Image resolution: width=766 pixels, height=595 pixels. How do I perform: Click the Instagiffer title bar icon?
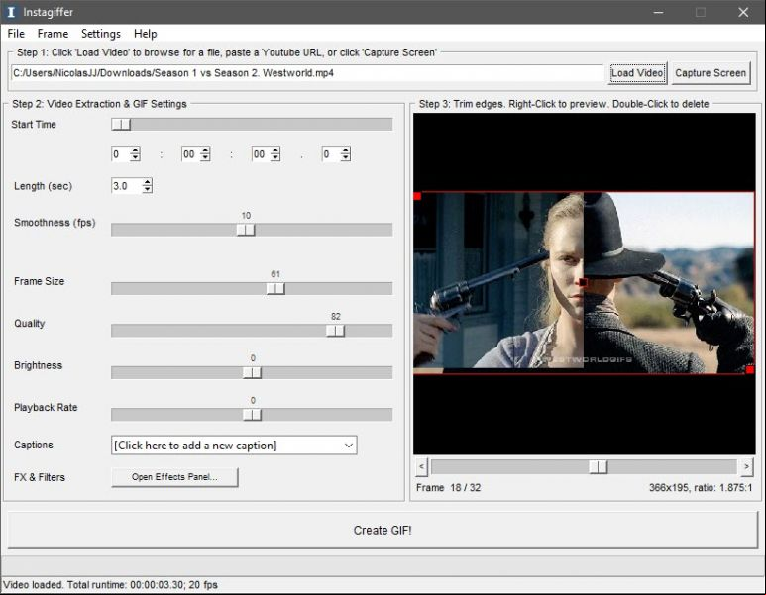pyautogui.click(x=11, y=12)
